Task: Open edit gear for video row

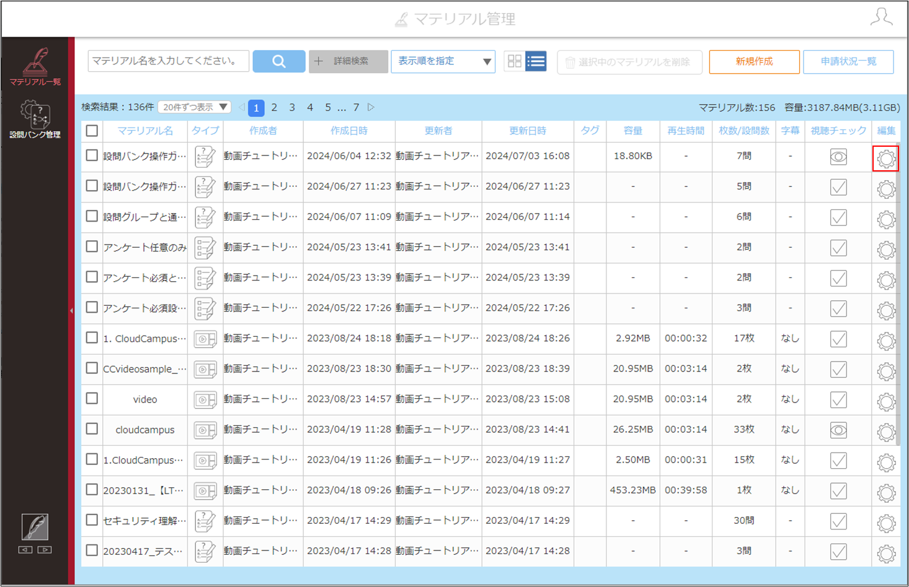Action: pos(886,402)
